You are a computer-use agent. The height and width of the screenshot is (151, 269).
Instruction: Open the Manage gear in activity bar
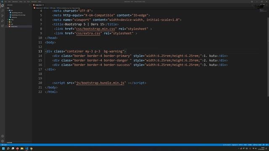3,141
